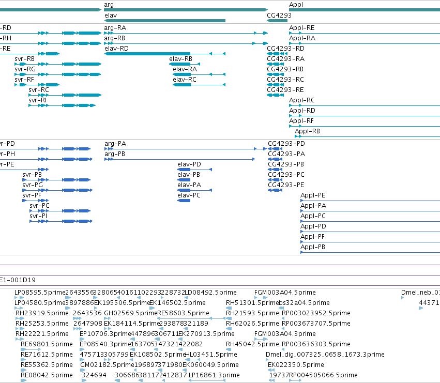Click the elav-PC protein label

coord(189,195)
